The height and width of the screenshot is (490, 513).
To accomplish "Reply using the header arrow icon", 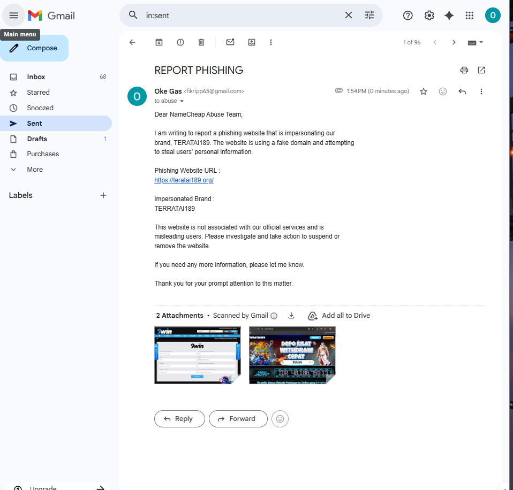I will point(462,91).
